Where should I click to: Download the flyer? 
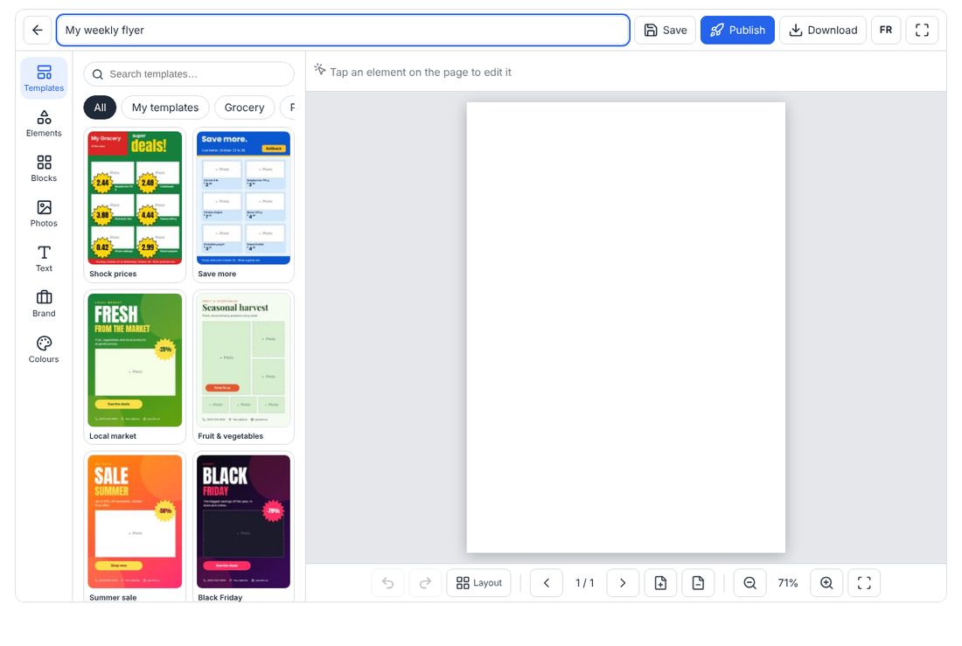823,30
